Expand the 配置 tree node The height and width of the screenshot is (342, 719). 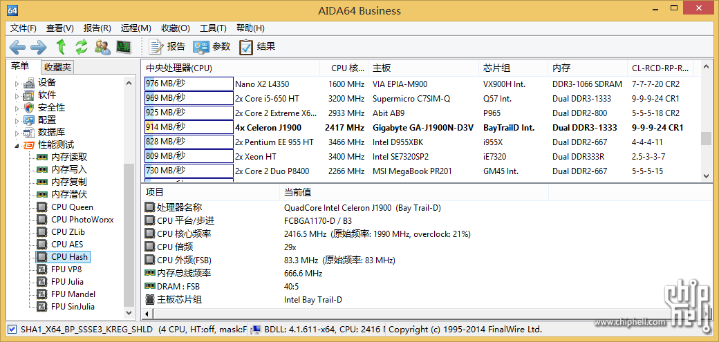tap(17, 121)
